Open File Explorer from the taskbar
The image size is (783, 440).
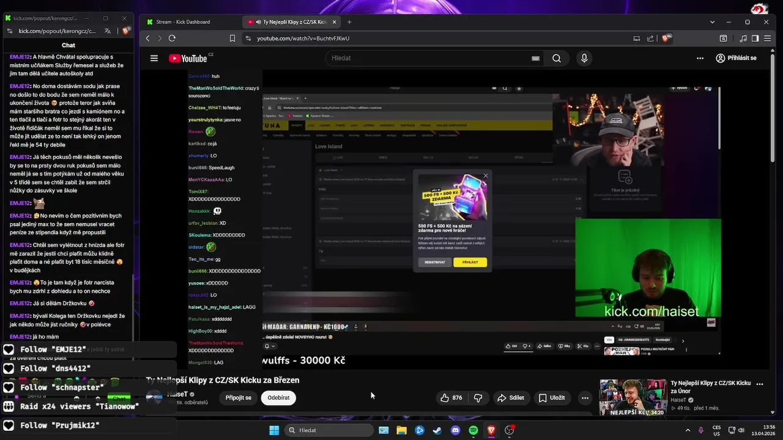pyautogui.click(x=401, y=430)
